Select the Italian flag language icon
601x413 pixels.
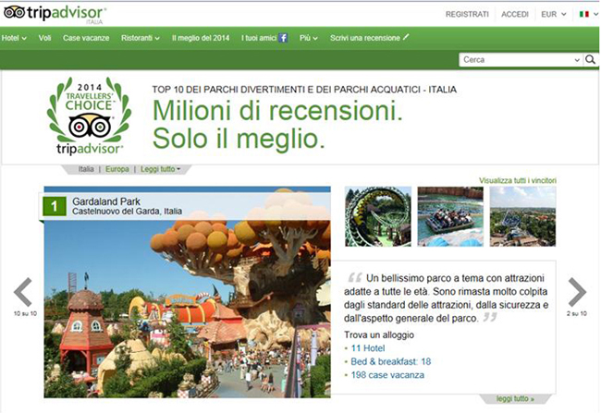pos(583,14)
